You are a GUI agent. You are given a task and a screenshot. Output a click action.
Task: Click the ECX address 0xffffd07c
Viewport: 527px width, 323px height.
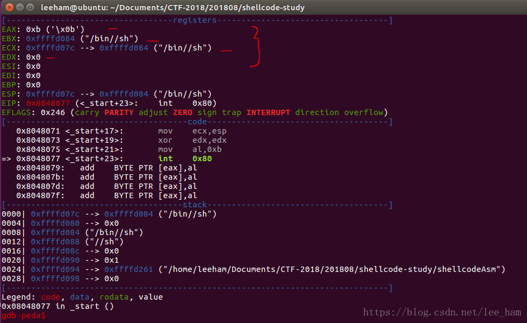(51, 48)
